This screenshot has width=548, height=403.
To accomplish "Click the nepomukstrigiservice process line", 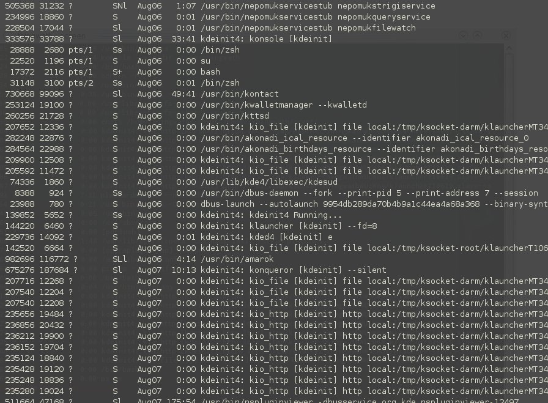I will tap(220, 6).
